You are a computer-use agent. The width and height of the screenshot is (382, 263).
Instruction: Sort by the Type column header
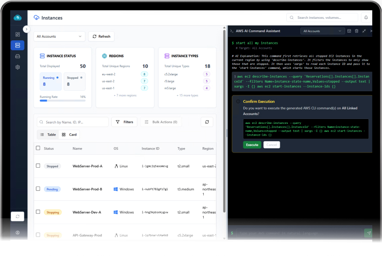(181, 148)
